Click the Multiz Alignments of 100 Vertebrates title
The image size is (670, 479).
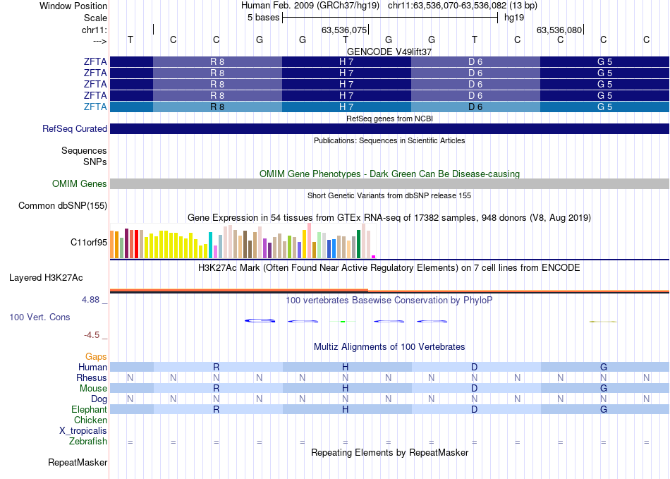[x=389, y=346]
